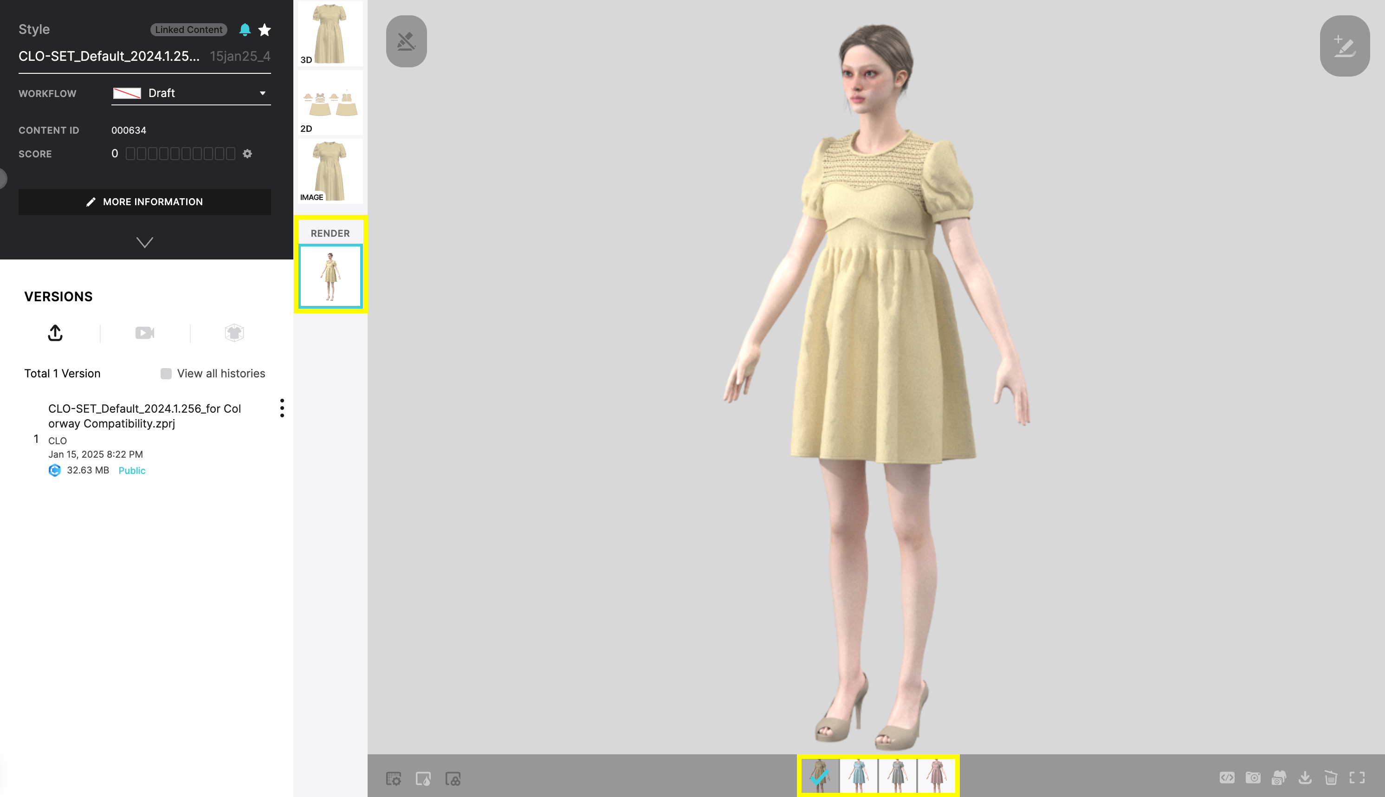Take a snapshot with the camera icon

click(1253, 778)
